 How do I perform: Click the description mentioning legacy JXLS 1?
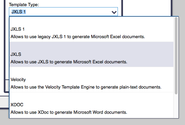click(x=78, y=37)
